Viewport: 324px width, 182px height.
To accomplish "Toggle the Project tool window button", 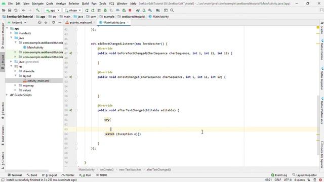I will pos(3,62).
